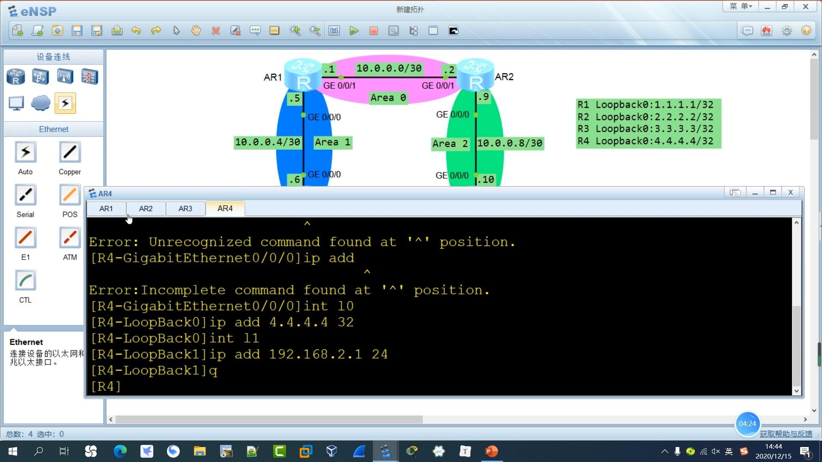Click the 04:24 recording timer bubble
This screenshot has height=462, width=822.
[x=748, y=423]
